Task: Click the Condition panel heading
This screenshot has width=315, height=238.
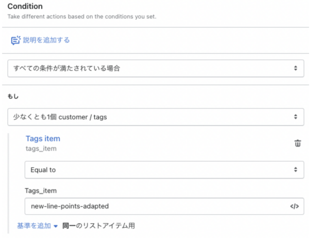Action: [x=25, y=6]
